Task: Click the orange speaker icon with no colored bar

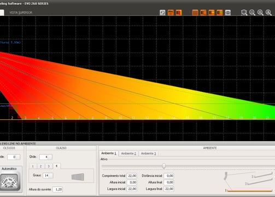Action: [x=203, y=13]
